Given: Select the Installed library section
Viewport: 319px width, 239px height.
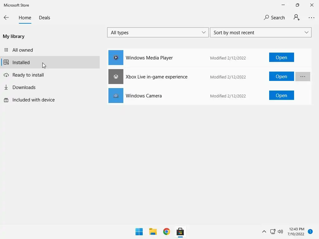Looking at the screenshot, I should [50, 62].
